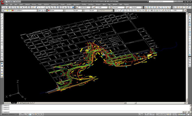Select the Erase tool in Modify toolbar
The height and width of the screenshot is (116, 192).
190,15
